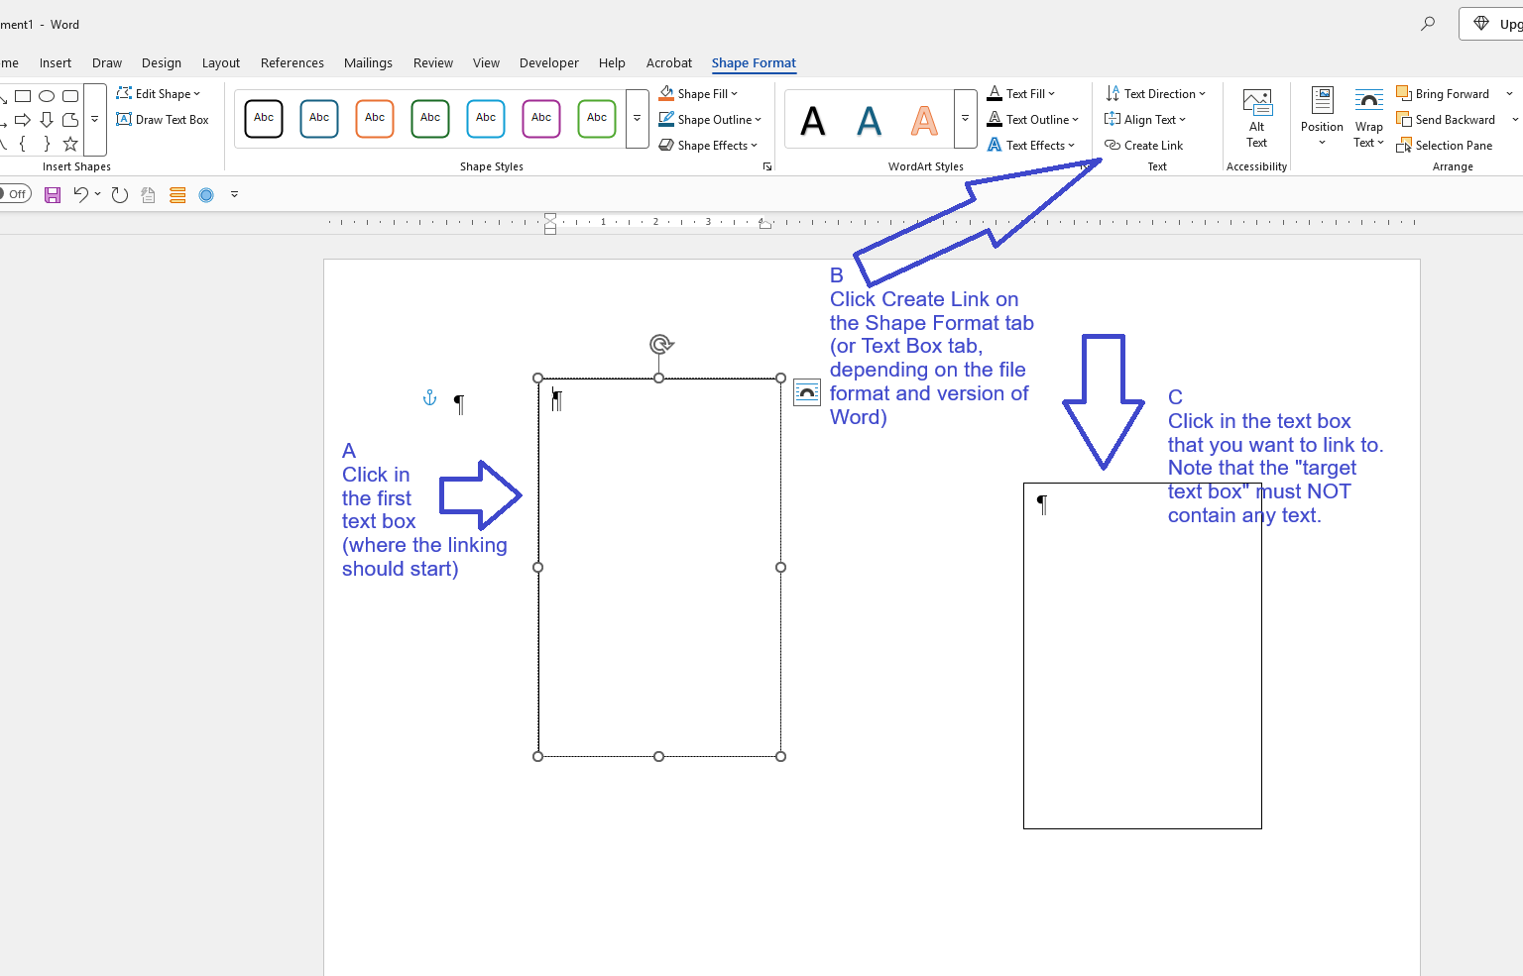
Task: Click the Redo icon
Action: tap(120, 195)
